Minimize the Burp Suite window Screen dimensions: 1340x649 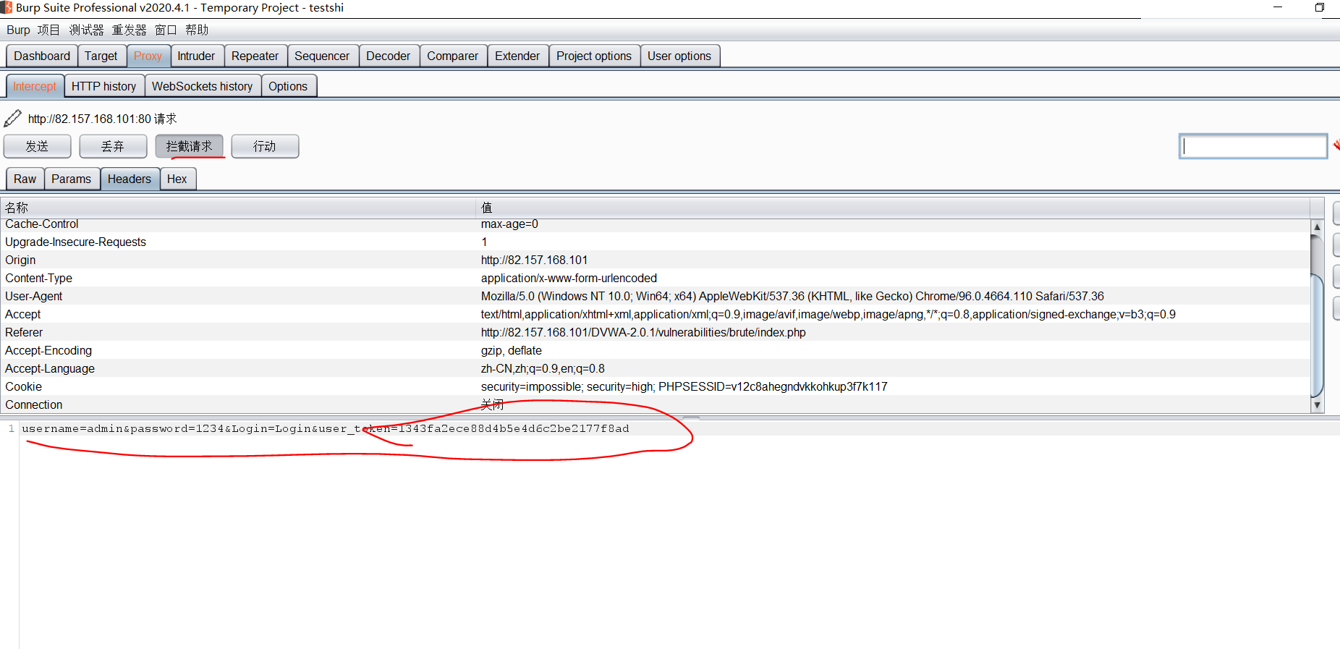pyautogui.click(x=1278, y=7)
